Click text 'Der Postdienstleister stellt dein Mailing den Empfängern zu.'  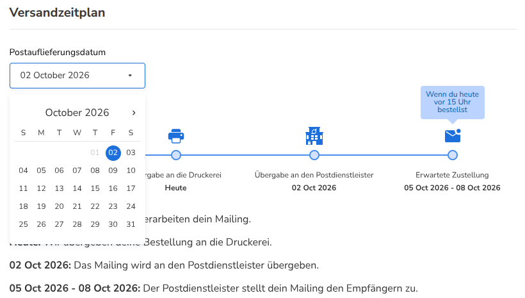(280, 288)
